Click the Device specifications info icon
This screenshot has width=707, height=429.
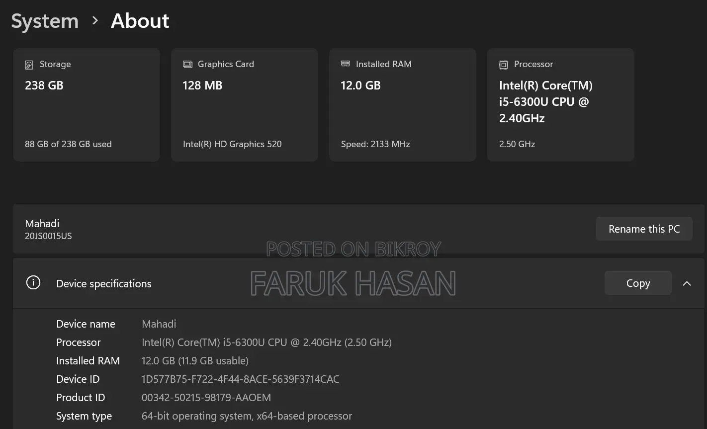(33, 283)
